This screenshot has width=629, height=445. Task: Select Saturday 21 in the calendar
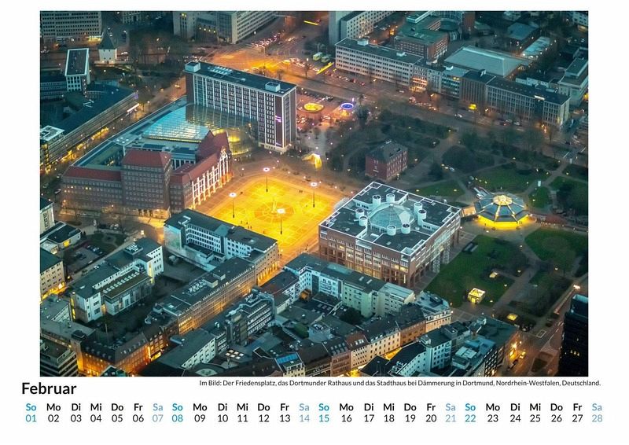click(x=451, y=413)
